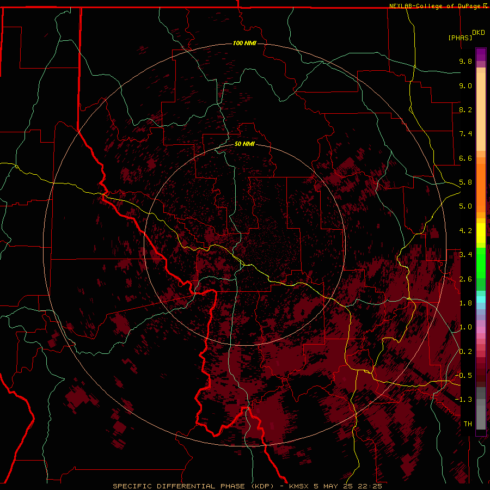Click the 0.2 scale value
The height and width of the screenshot is (490, 490).
click(465, 352)
